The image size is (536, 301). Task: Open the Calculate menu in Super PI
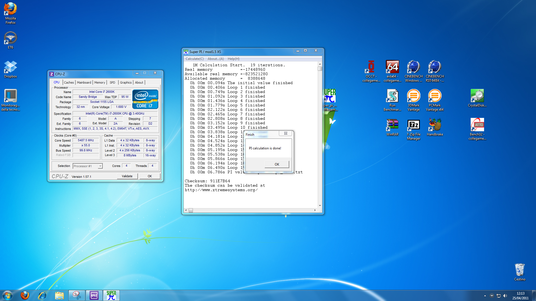tap(195, 59)
